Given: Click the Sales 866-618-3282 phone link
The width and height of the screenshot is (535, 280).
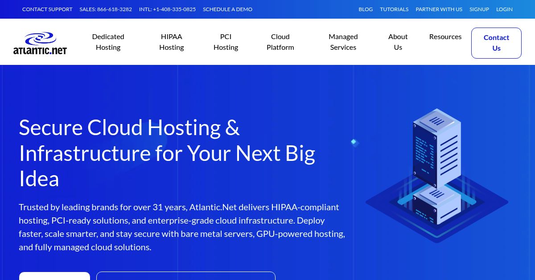Looking at the screenshot, I should point(106,9).
